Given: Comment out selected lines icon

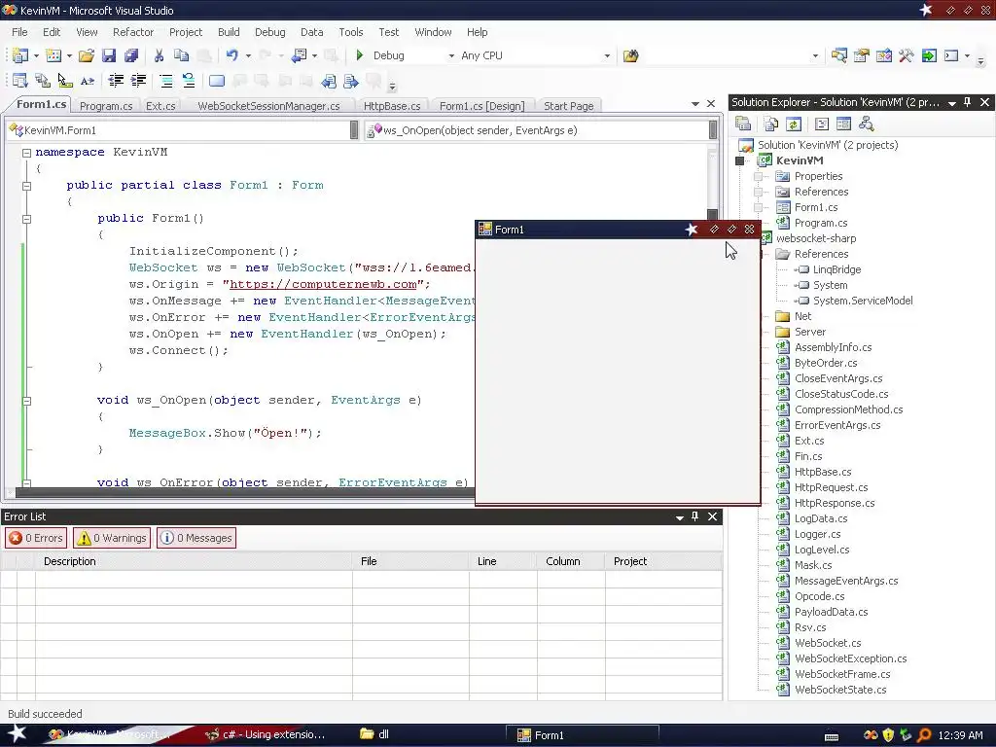Looking at the screenshot, I should (x=166, y=81).
